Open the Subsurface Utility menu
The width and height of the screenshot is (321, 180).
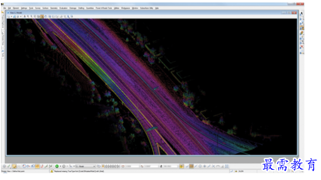(x=147, y=8)
